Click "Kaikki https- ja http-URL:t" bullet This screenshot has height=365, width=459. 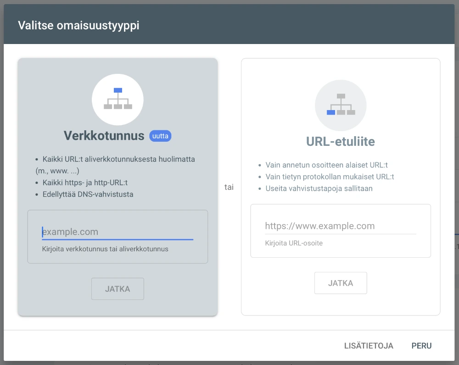coord(85,182)
